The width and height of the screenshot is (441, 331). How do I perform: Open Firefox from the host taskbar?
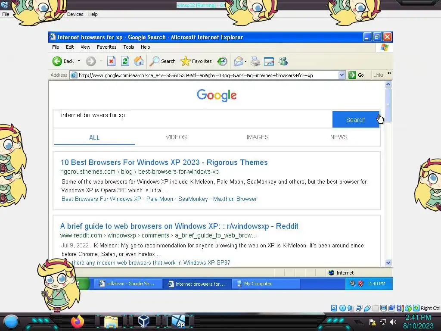click(x=78, y=322)
